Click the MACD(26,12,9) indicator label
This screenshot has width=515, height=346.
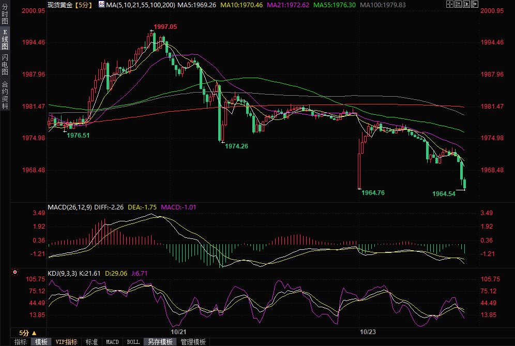pyautogui.click(x=69, y=207)
